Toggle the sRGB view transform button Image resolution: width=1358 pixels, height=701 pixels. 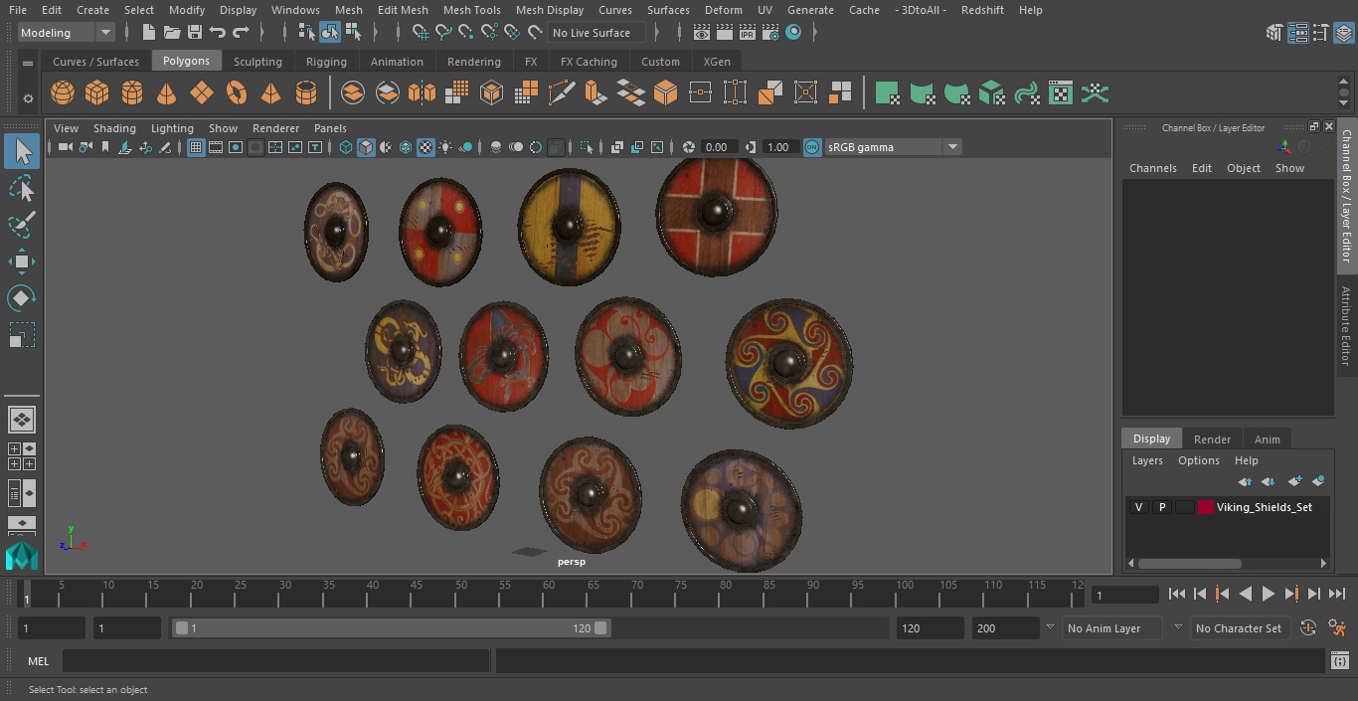tap(812, 147)
